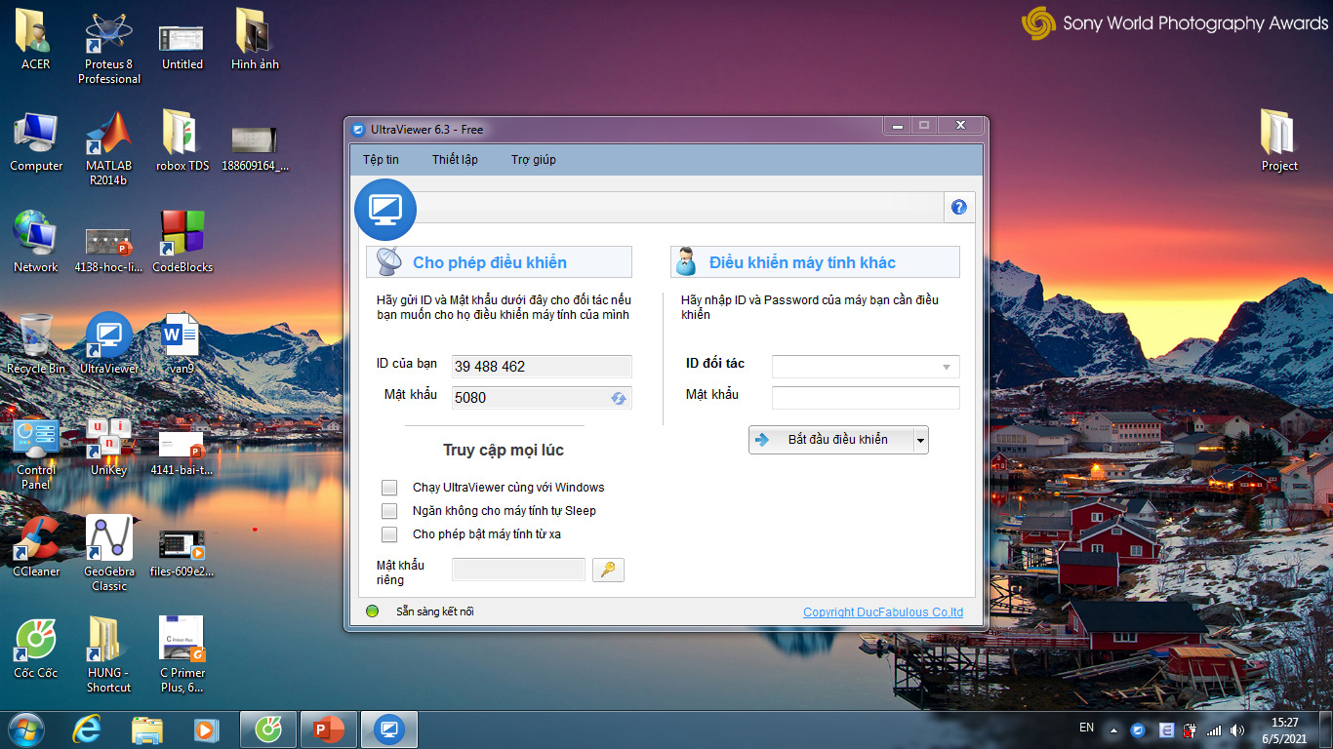Show hidden icons in system tray

(x=1114, y=729)
